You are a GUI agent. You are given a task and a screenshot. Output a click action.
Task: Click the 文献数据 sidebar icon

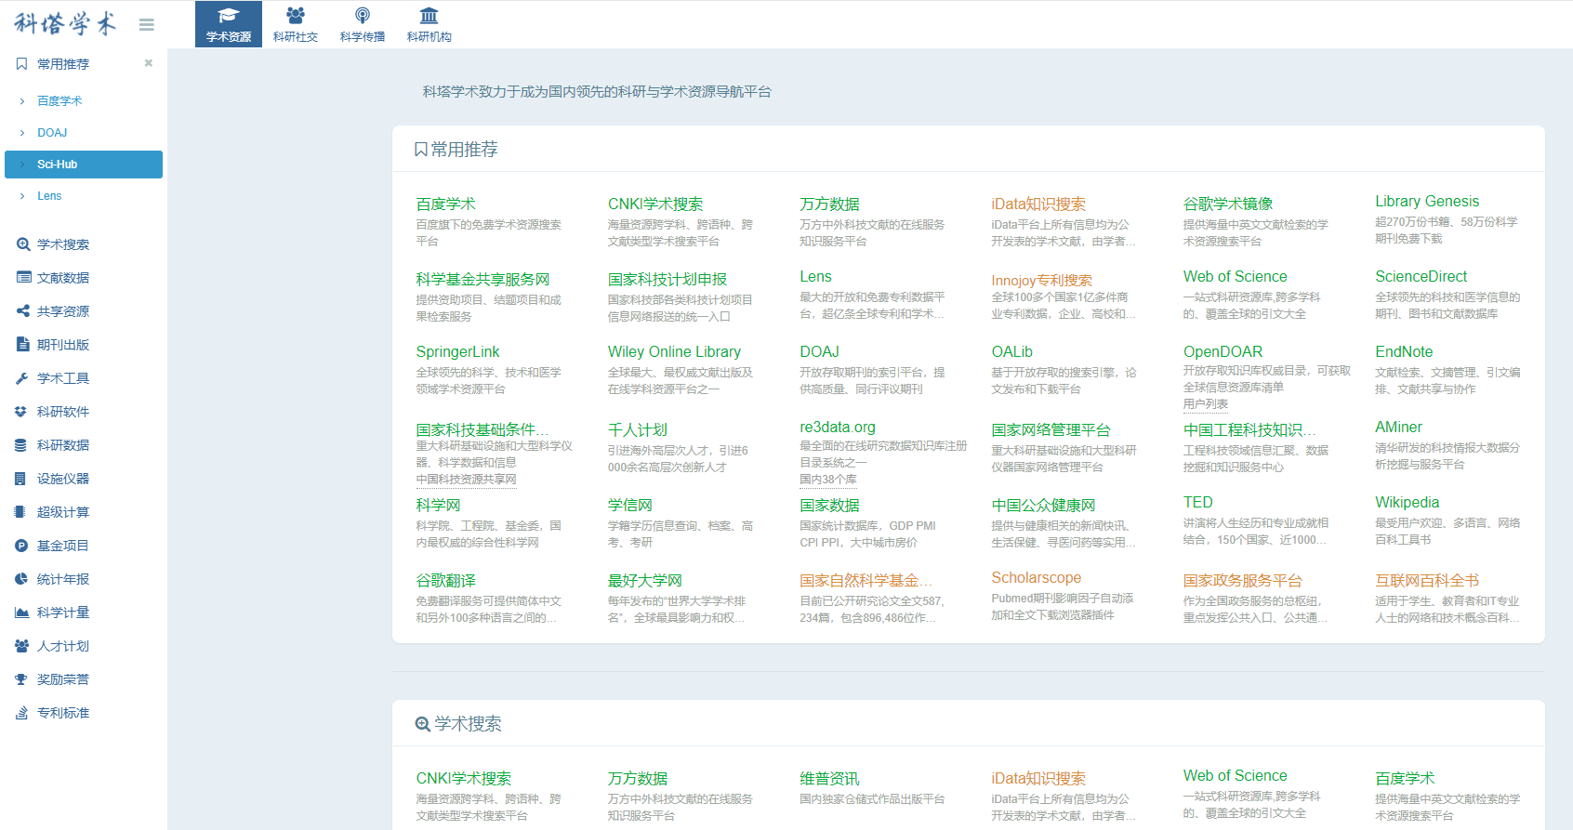[23, 278]
